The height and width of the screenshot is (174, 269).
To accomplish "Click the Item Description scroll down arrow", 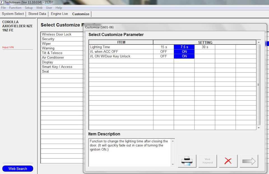I will tap(173, 164).
